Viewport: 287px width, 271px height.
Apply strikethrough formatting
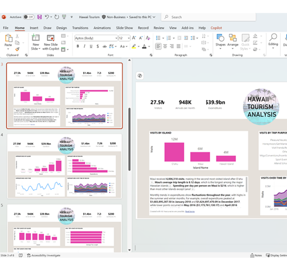click(x=105, y=46)
